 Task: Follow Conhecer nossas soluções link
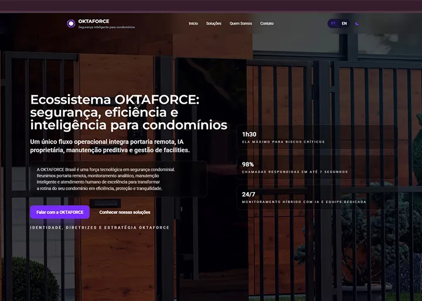point(125,212)
